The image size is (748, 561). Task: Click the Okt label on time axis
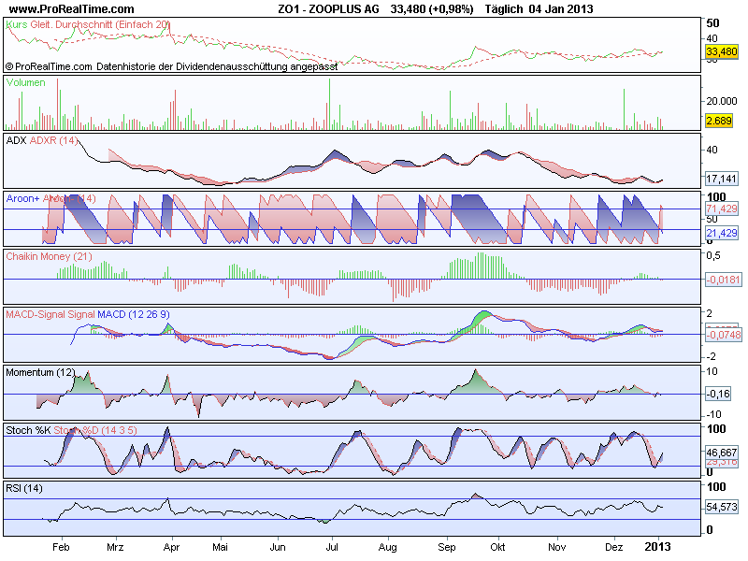click(497, 547)
